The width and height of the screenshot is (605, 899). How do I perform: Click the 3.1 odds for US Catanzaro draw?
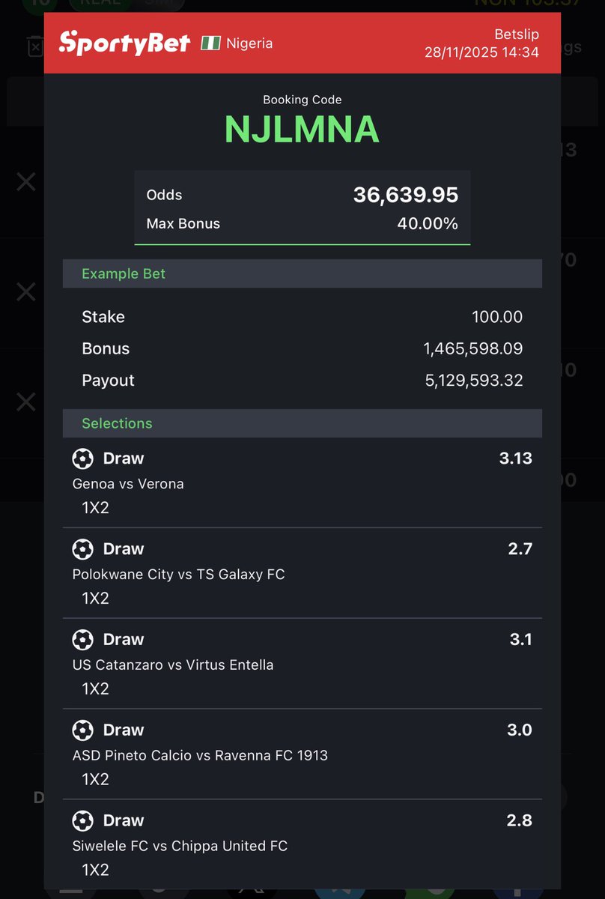pos(521,640)
